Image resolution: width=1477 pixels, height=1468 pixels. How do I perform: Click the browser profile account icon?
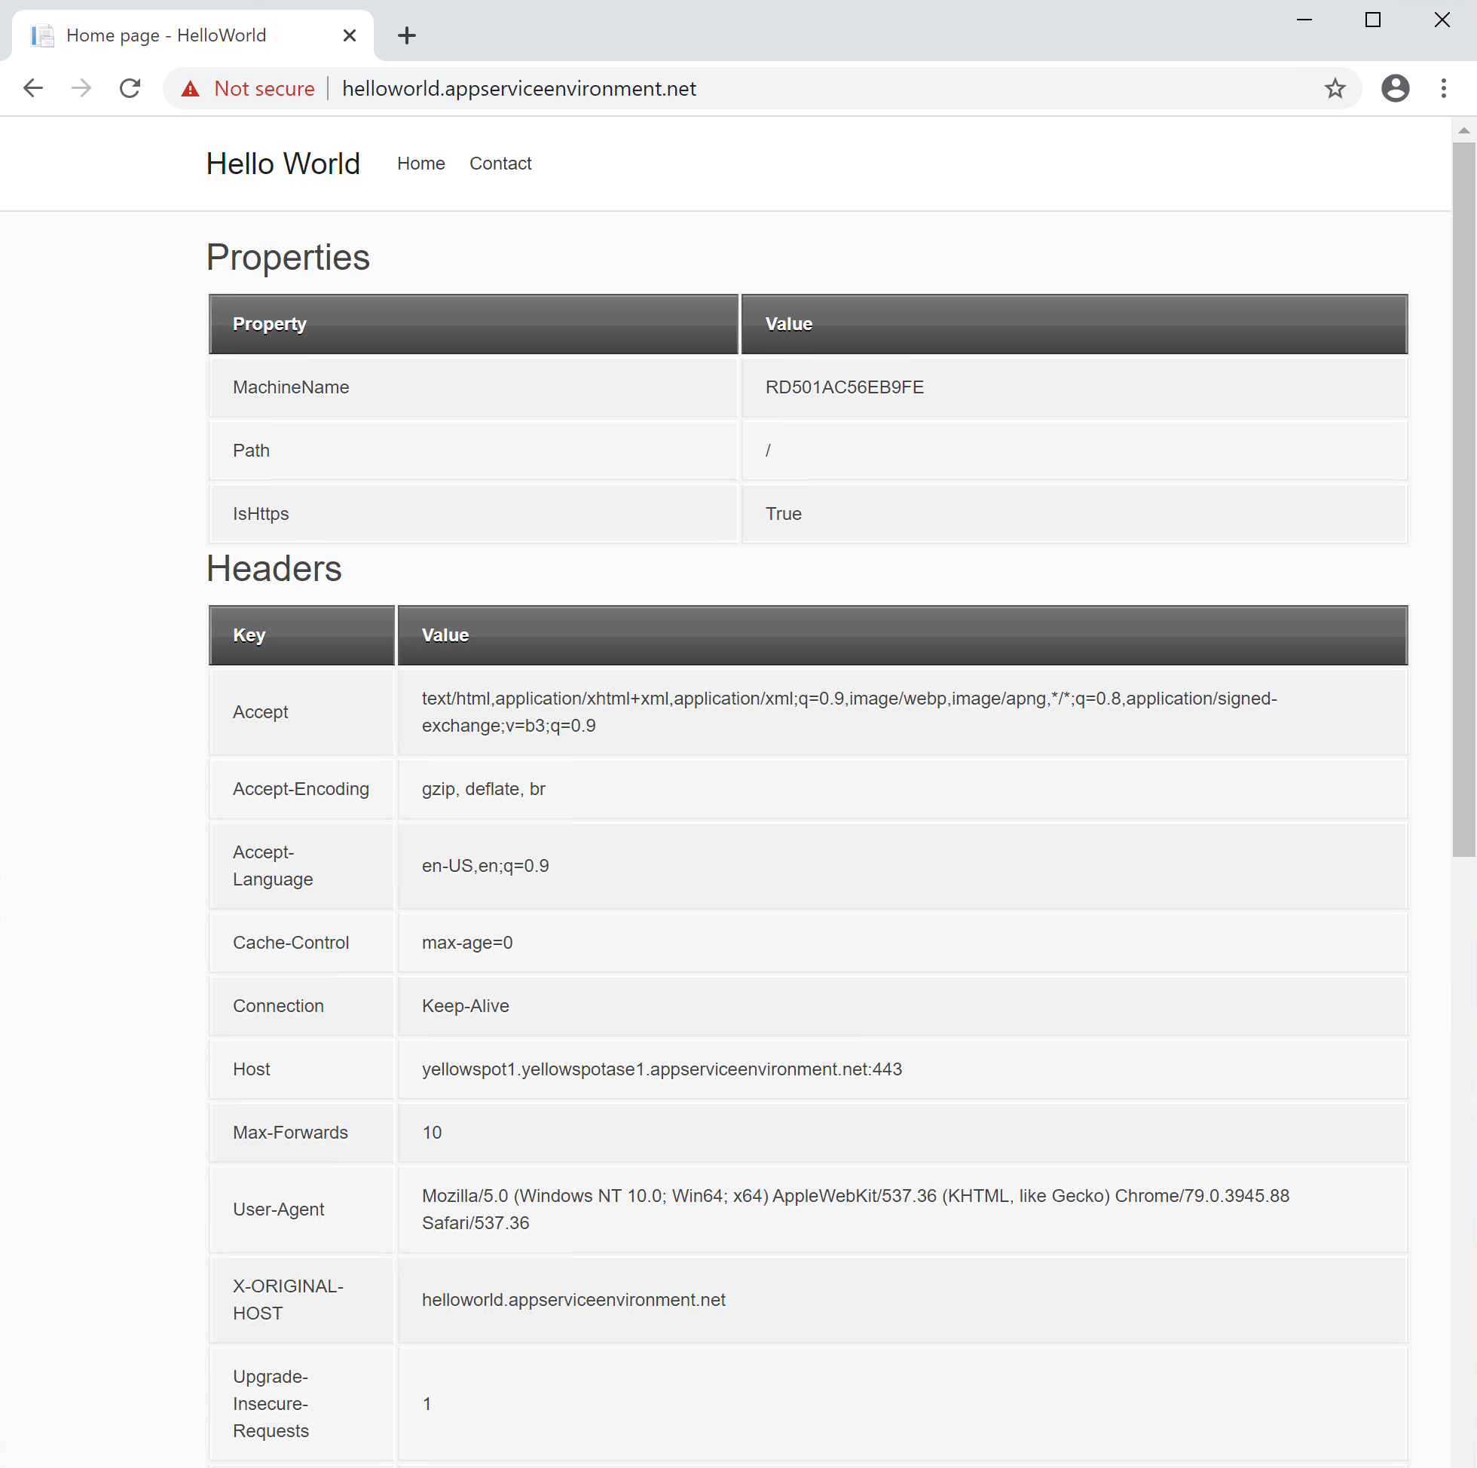[x=1396, y=89]
